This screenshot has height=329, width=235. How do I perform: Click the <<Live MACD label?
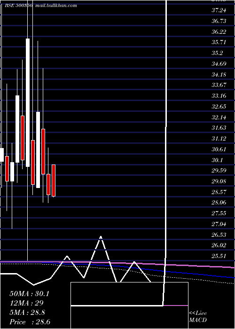198,317
